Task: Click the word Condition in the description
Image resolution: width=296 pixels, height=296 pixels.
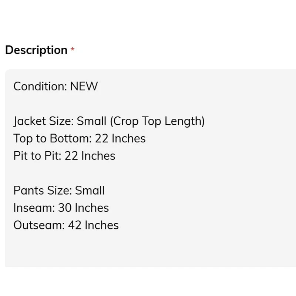Action: tap(40, 86)
